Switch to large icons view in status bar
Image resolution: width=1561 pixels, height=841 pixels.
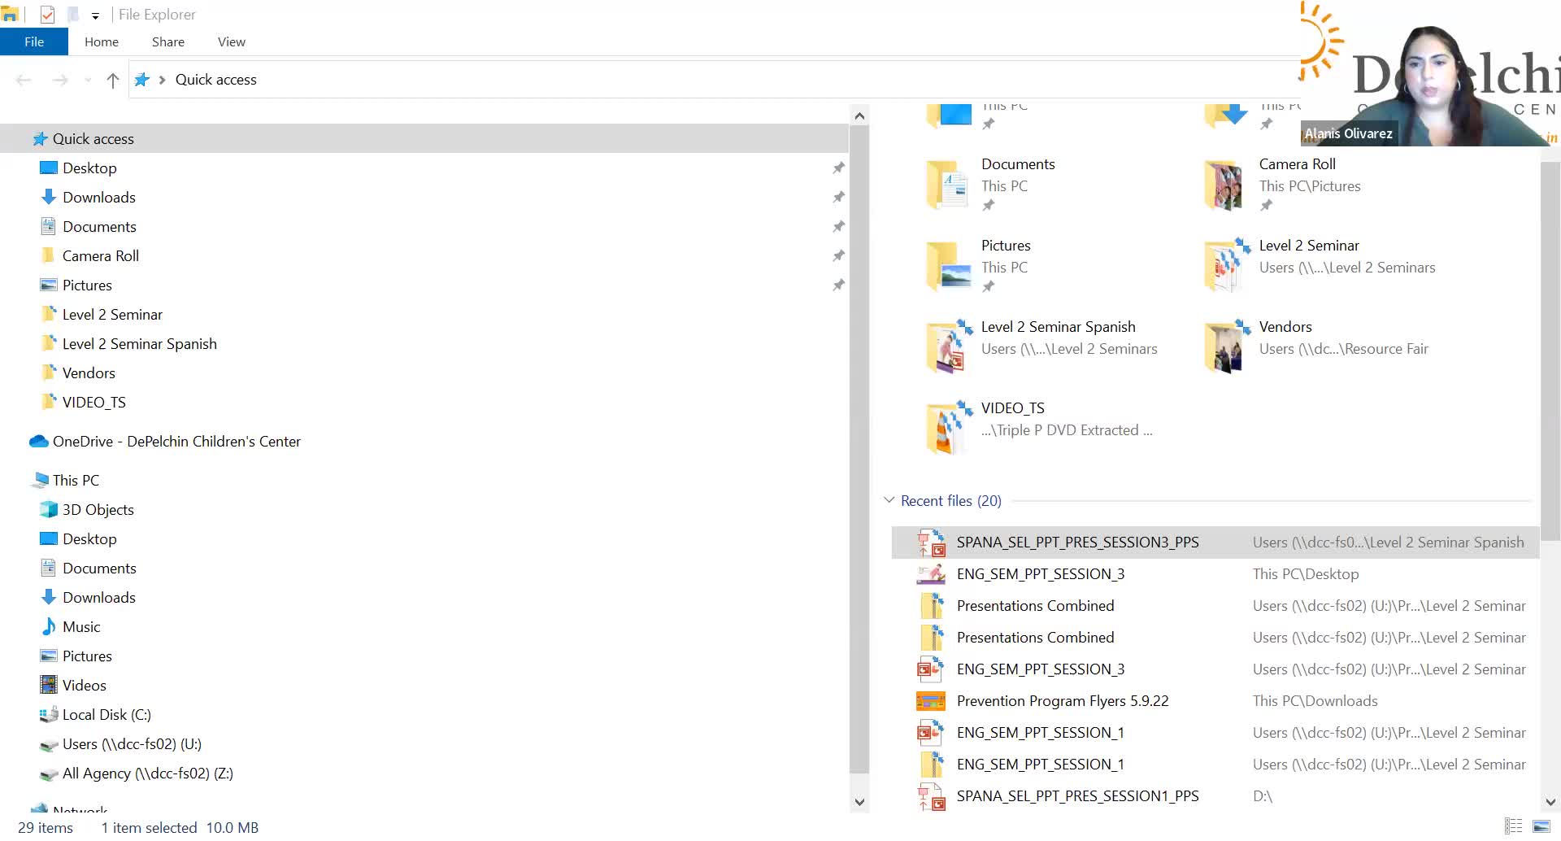point(1541,826)
